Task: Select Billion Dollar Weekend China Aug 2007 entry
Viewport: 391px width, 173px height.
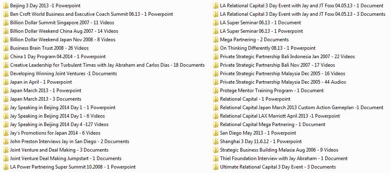Action: coord(61,31)
